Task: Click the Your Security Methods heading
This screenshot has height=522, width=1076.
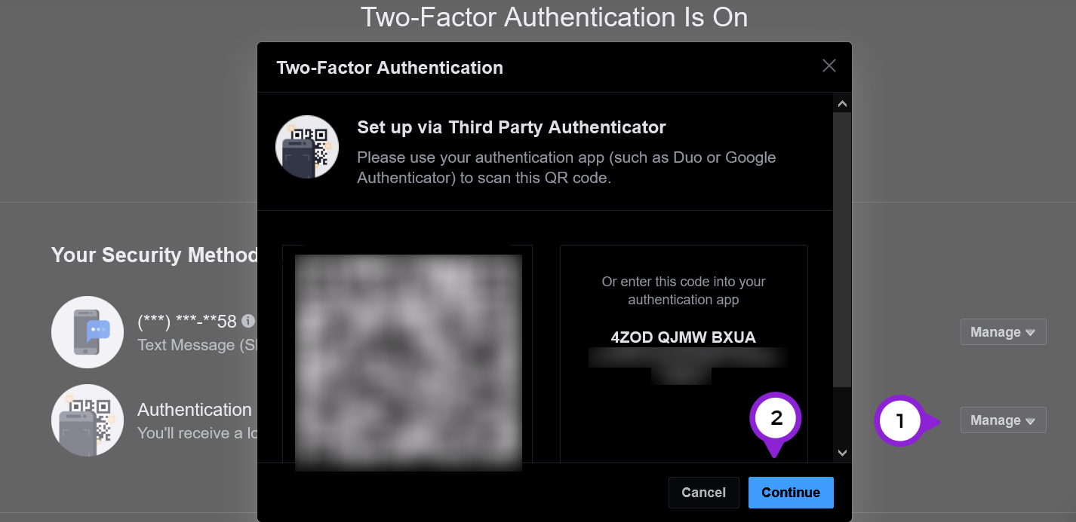Action: click(x=155, y=255)
